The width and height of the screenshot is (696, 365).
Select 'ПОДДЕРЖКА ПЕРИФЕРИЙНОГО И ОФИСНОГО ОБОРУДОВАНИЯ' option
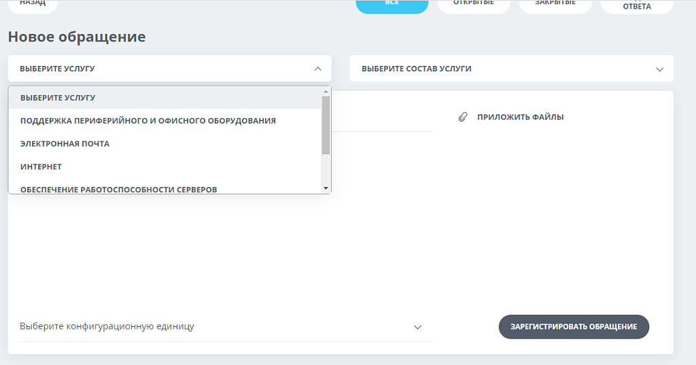pos(148,120)
